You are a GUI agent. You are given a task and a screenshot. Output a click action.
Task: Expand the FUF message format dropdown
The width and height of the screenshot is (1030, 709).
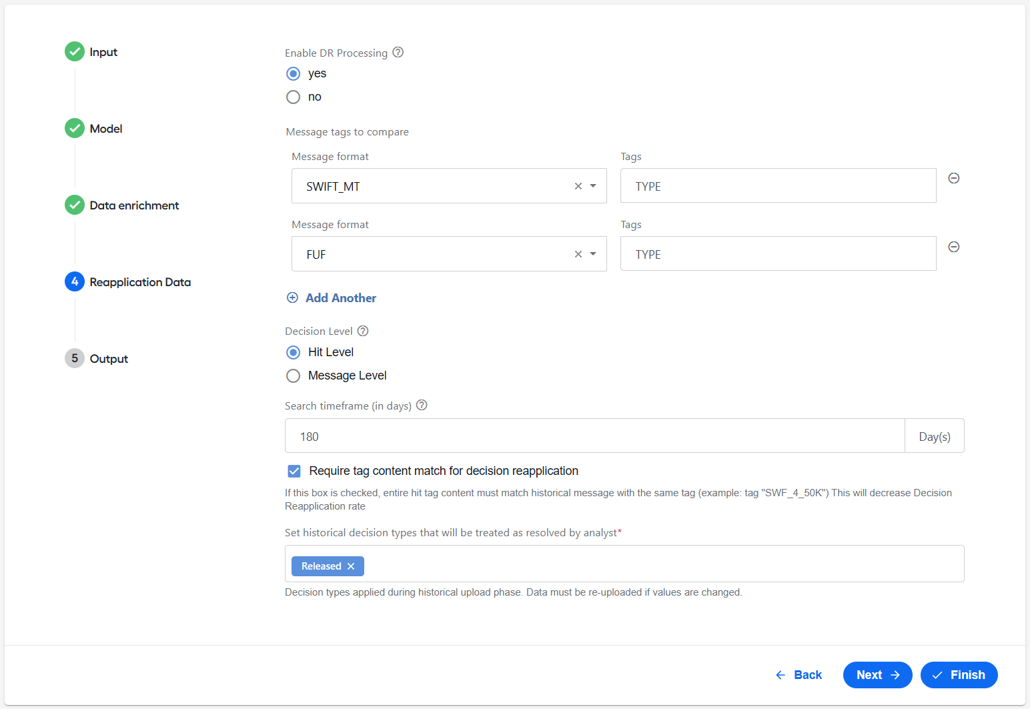coord(593,254)
